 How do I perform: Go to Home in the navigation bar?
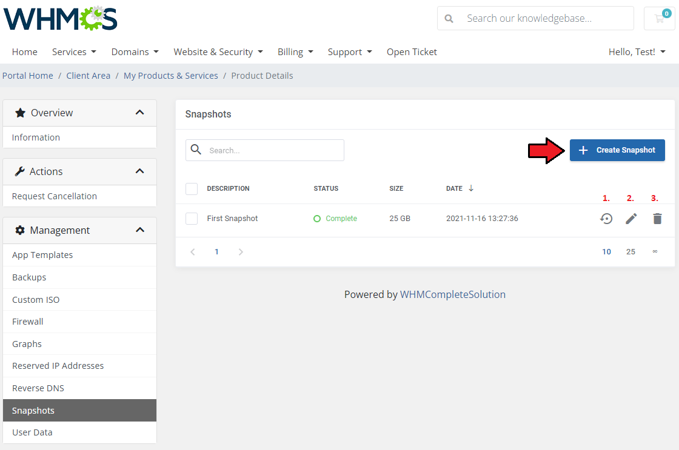click(25, 52)
